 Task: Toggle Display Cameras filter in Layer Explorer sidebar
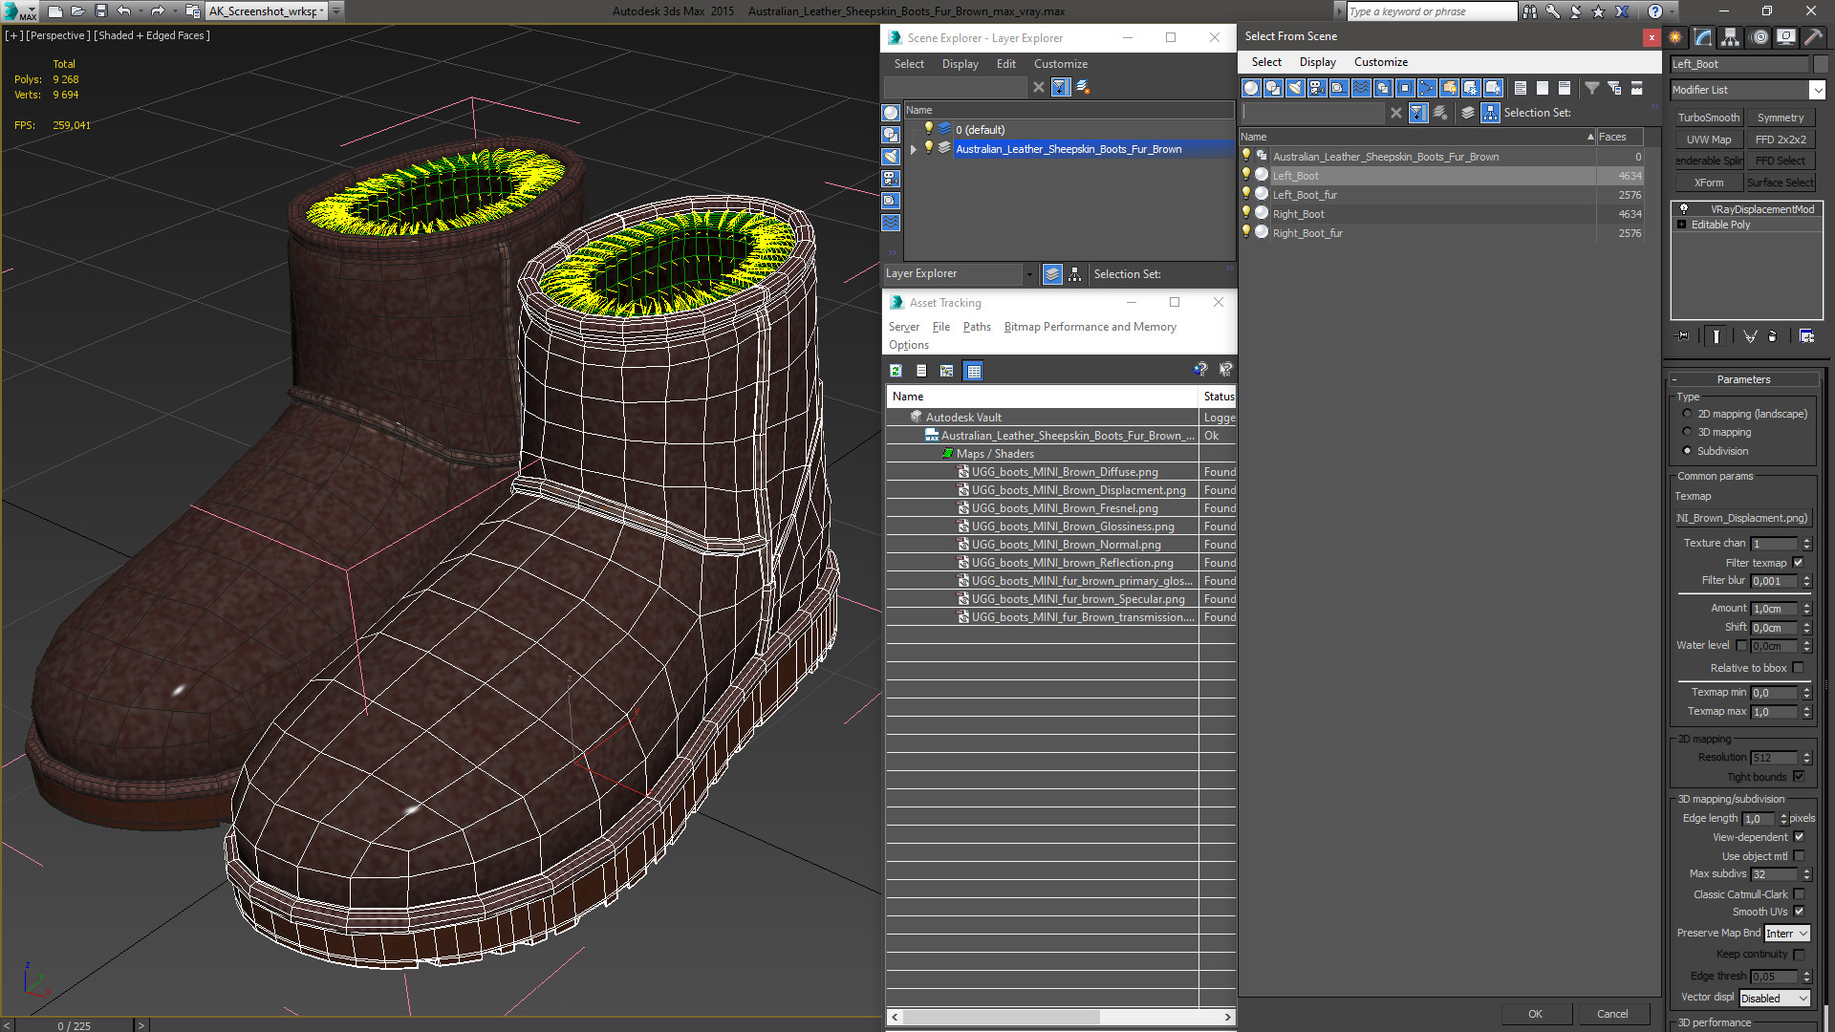pos(891,179)
